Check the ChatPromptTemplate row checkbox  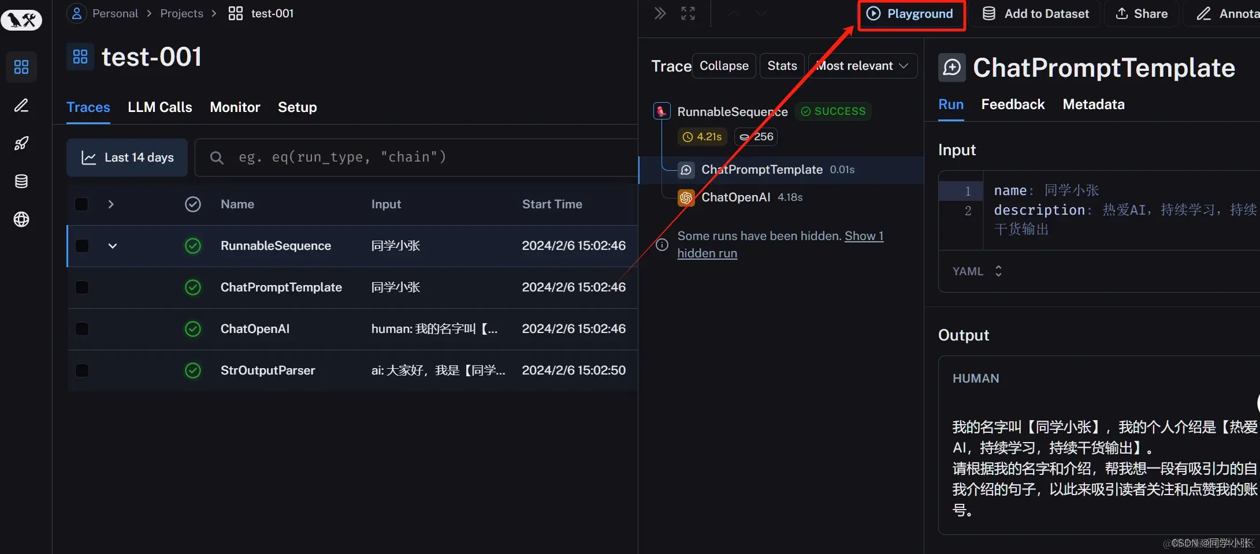pyautogui.click(x=82, y=287)
